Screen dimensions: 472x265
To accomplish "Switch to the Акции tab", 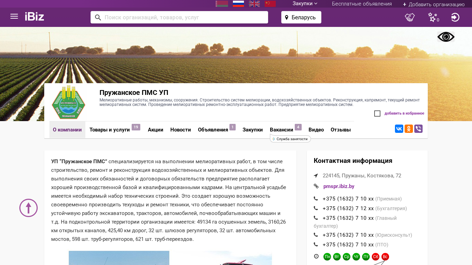I will click(x=155, y=130).
